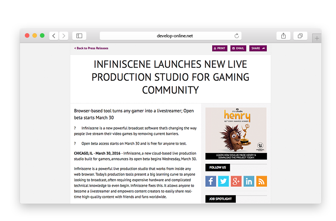Click the JOB SPOTLIGHT section header
The height and width of the screenshot is (221, 336).
pyautogui.click(x=220, y=199)
